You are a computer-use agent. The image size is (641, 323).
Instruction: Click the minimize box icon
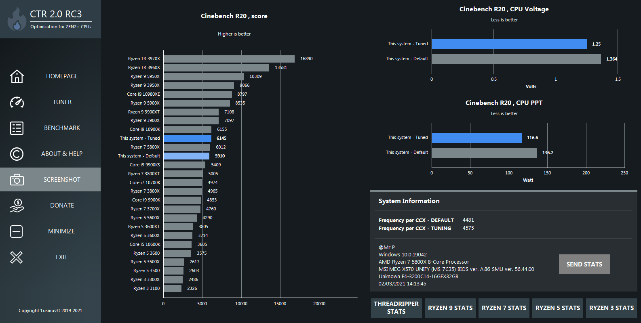[17, 231]
